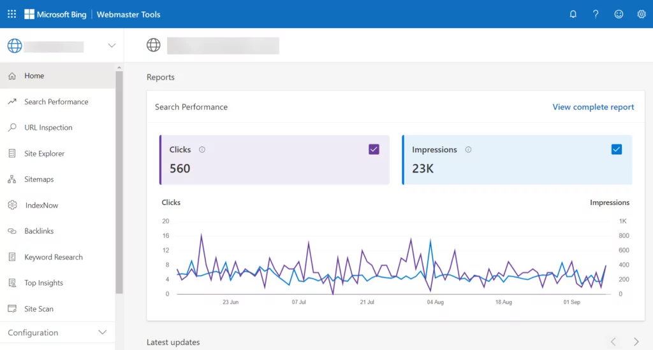The image size is (653, 350).
Task: Click the globe icon beside the site name header
Action: [153, 45]
